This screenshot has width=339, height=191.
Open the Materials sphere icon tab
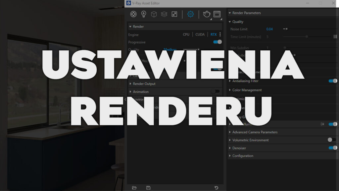133,14
